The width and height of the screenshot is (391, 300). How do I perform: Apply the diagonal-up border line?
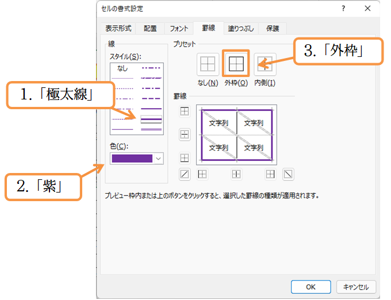point(184,174)
